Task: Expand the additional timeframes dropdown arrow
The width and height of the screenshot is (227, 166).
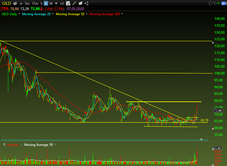Action: click(56, 4)
